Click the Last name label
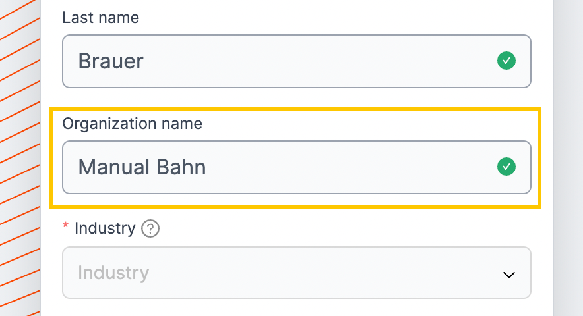The height and width of the screenshot is (316, 583). pos(101,18)
